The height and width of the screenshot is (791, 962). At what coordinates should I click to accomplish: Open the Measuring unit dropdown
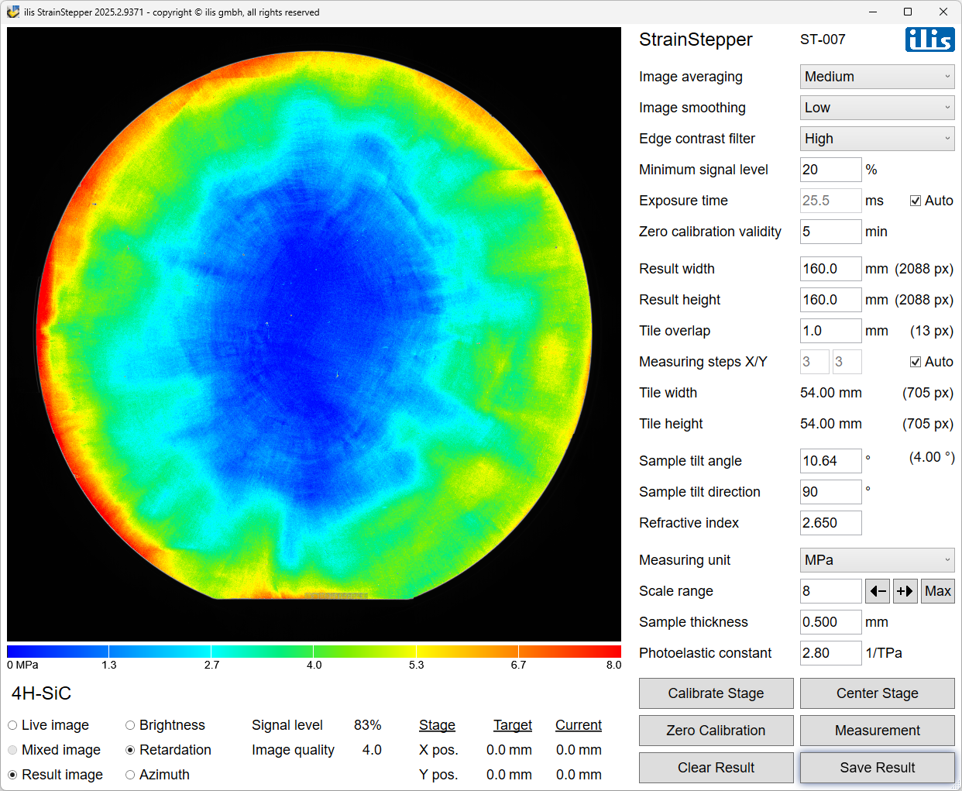[877, 560]
